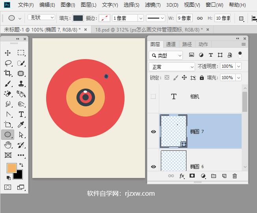Open the 文件(F) menu
Image resolution: width=257 pixels, height=213 pixels.
[26, 5]
